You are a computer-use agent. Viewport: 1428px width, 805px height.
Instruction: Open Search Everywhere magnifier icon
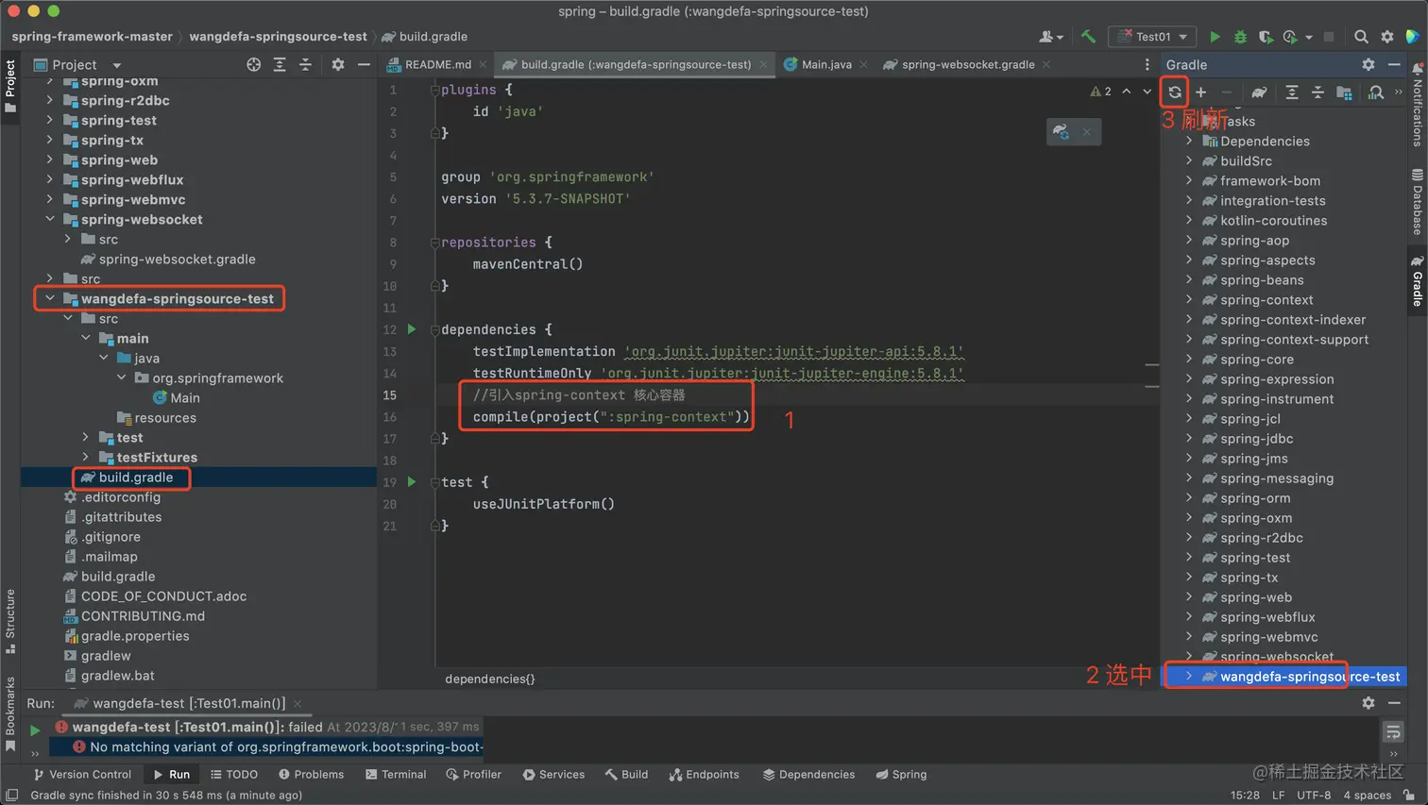[x=1361, y=37]
